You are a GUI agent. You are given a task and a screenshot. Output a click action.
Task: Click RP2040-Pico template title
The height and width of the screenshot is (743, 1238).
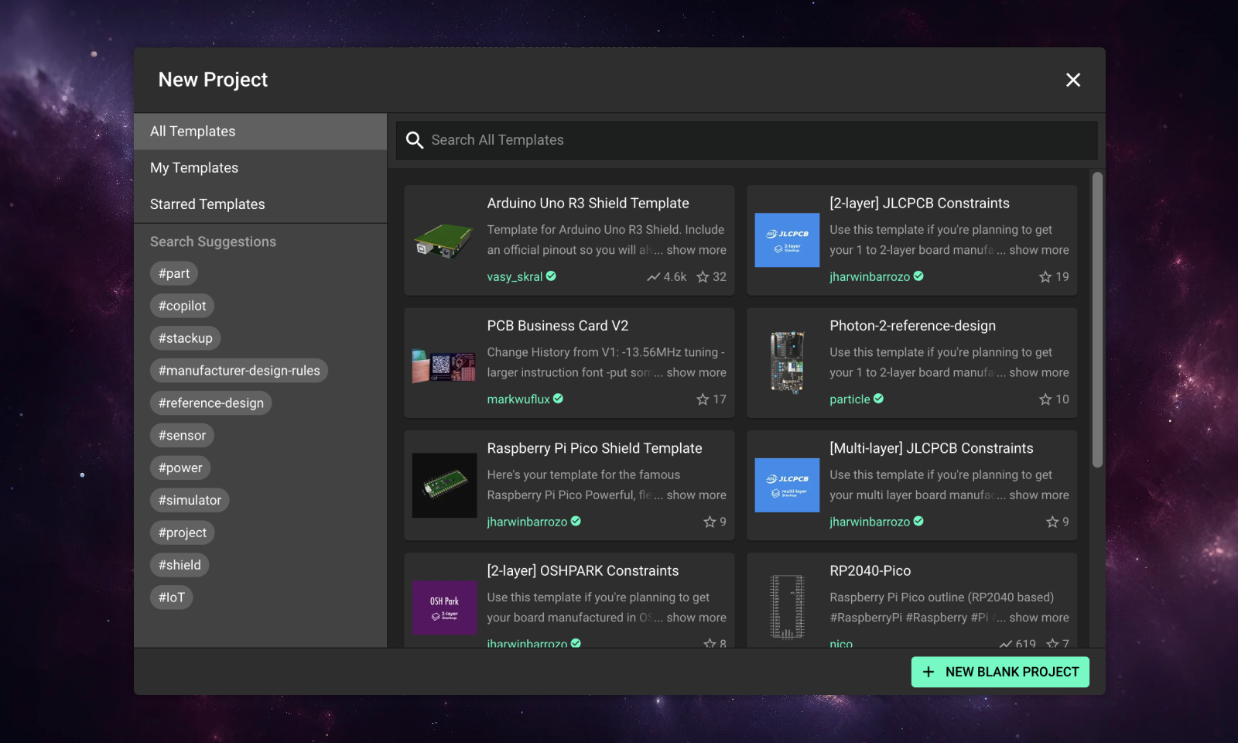click(x=870, y=571)
